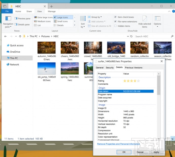Switch to the Share ribbon tab
The height and width of the screenshot is (157, 175).
click(29, 11)
